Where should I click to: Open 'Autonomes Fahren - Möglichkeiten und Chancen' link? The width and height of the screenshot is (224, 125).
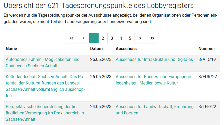click(43, 63)
